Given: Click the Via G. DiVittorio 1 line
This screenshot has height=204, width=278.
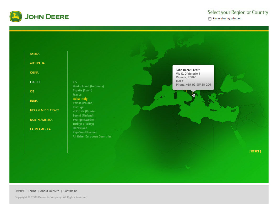Looking at the screenshot, I should coord(188,74).
